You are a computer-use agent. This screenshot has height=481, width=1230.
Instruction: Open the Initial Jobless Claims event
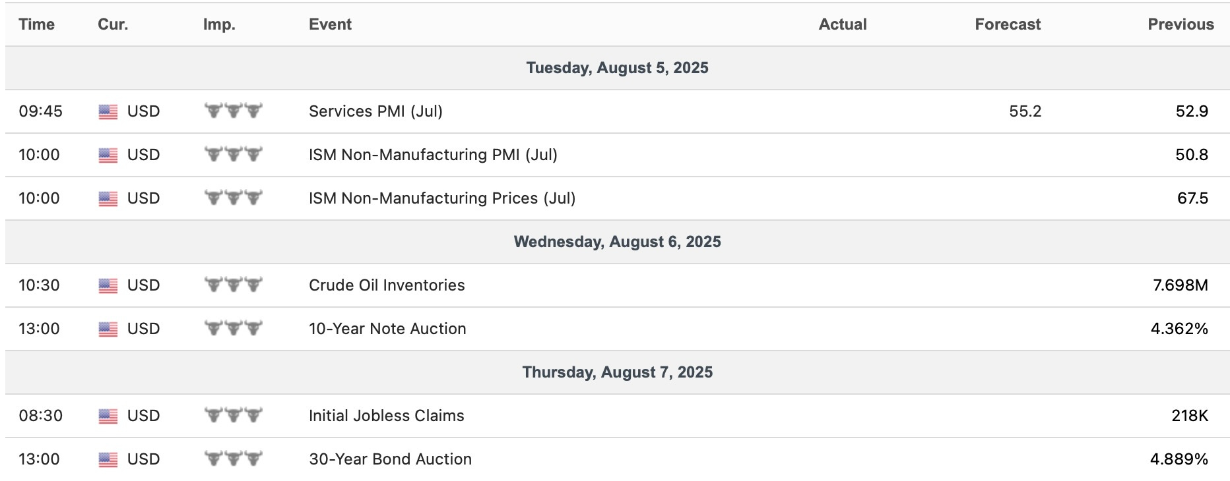[386, 416]
